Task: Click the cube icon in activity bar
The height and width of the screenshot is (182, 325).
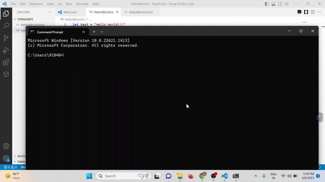Action: point(6,74)
